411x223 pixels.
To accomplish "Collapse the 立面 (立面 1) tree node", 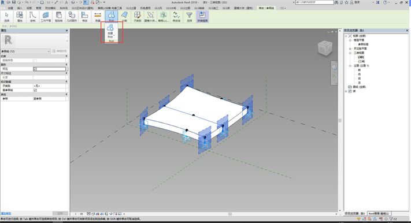I will 350,66.
